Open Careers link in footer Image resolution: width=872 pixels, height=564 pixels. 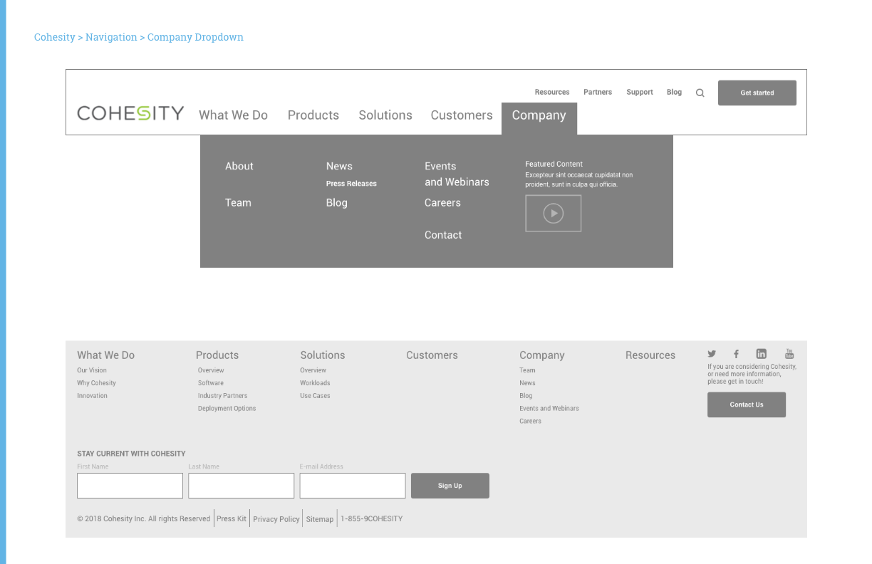(530, 422)
